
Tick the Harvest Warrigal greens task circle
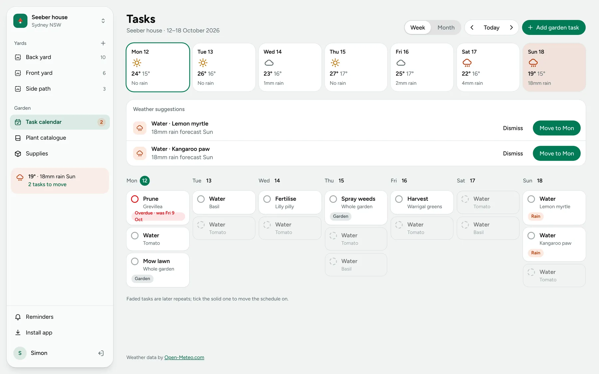coord(399,199)
